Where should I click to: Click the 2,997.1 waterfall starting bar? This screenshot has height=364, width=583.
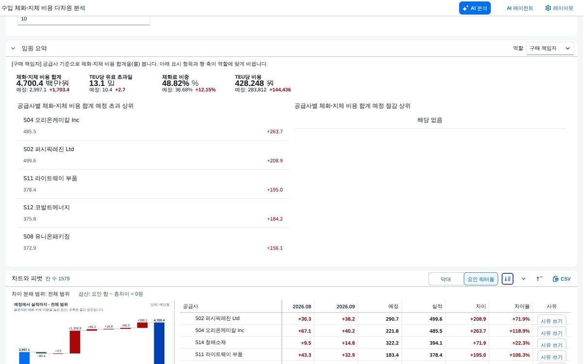tap(24, 358)
